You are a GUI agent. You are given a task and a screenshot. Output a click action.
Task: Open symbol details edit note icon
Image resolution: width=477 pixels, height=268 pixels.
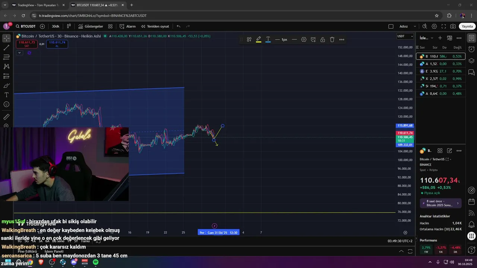tap(449, 151)
